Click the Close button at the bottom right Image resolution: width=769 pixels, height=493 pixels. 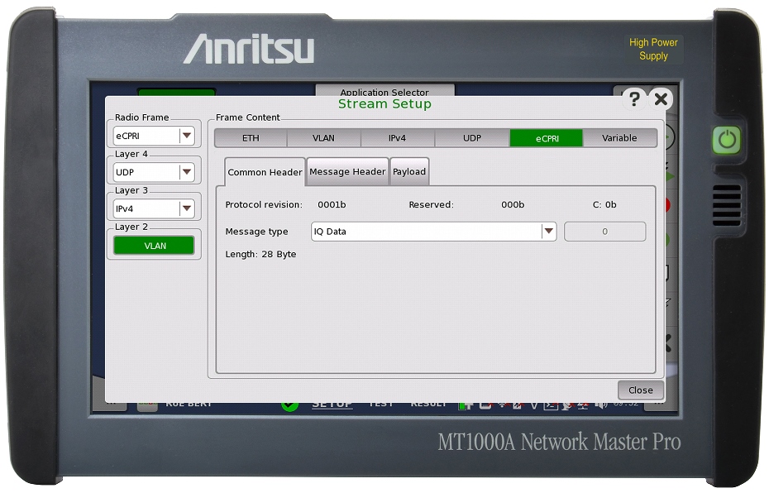pyautogui.click(x=640, y=390)
